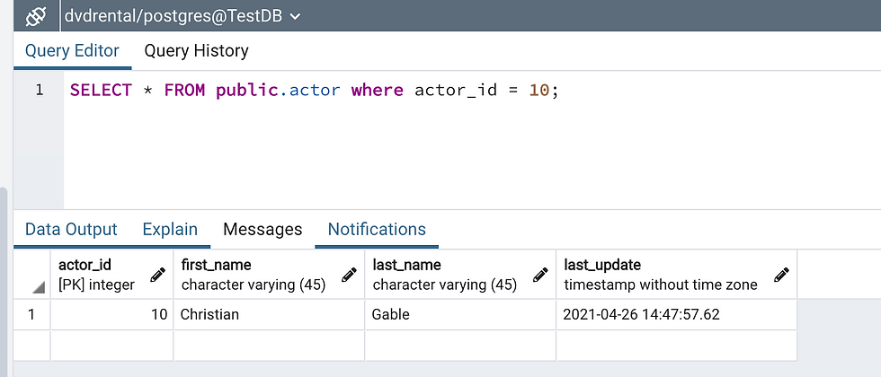The width and height of the screenshot is (881, 377).
Task: Select row 1 via its row header
Action: click(x=32, y=315)
